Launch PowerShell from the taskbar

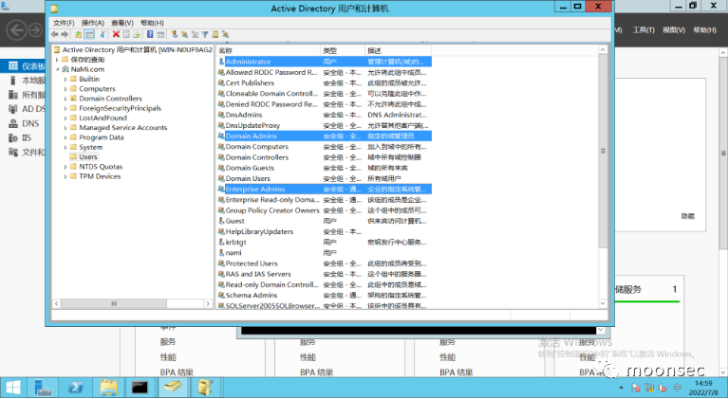pyautogui.click(x=76, y=388)
